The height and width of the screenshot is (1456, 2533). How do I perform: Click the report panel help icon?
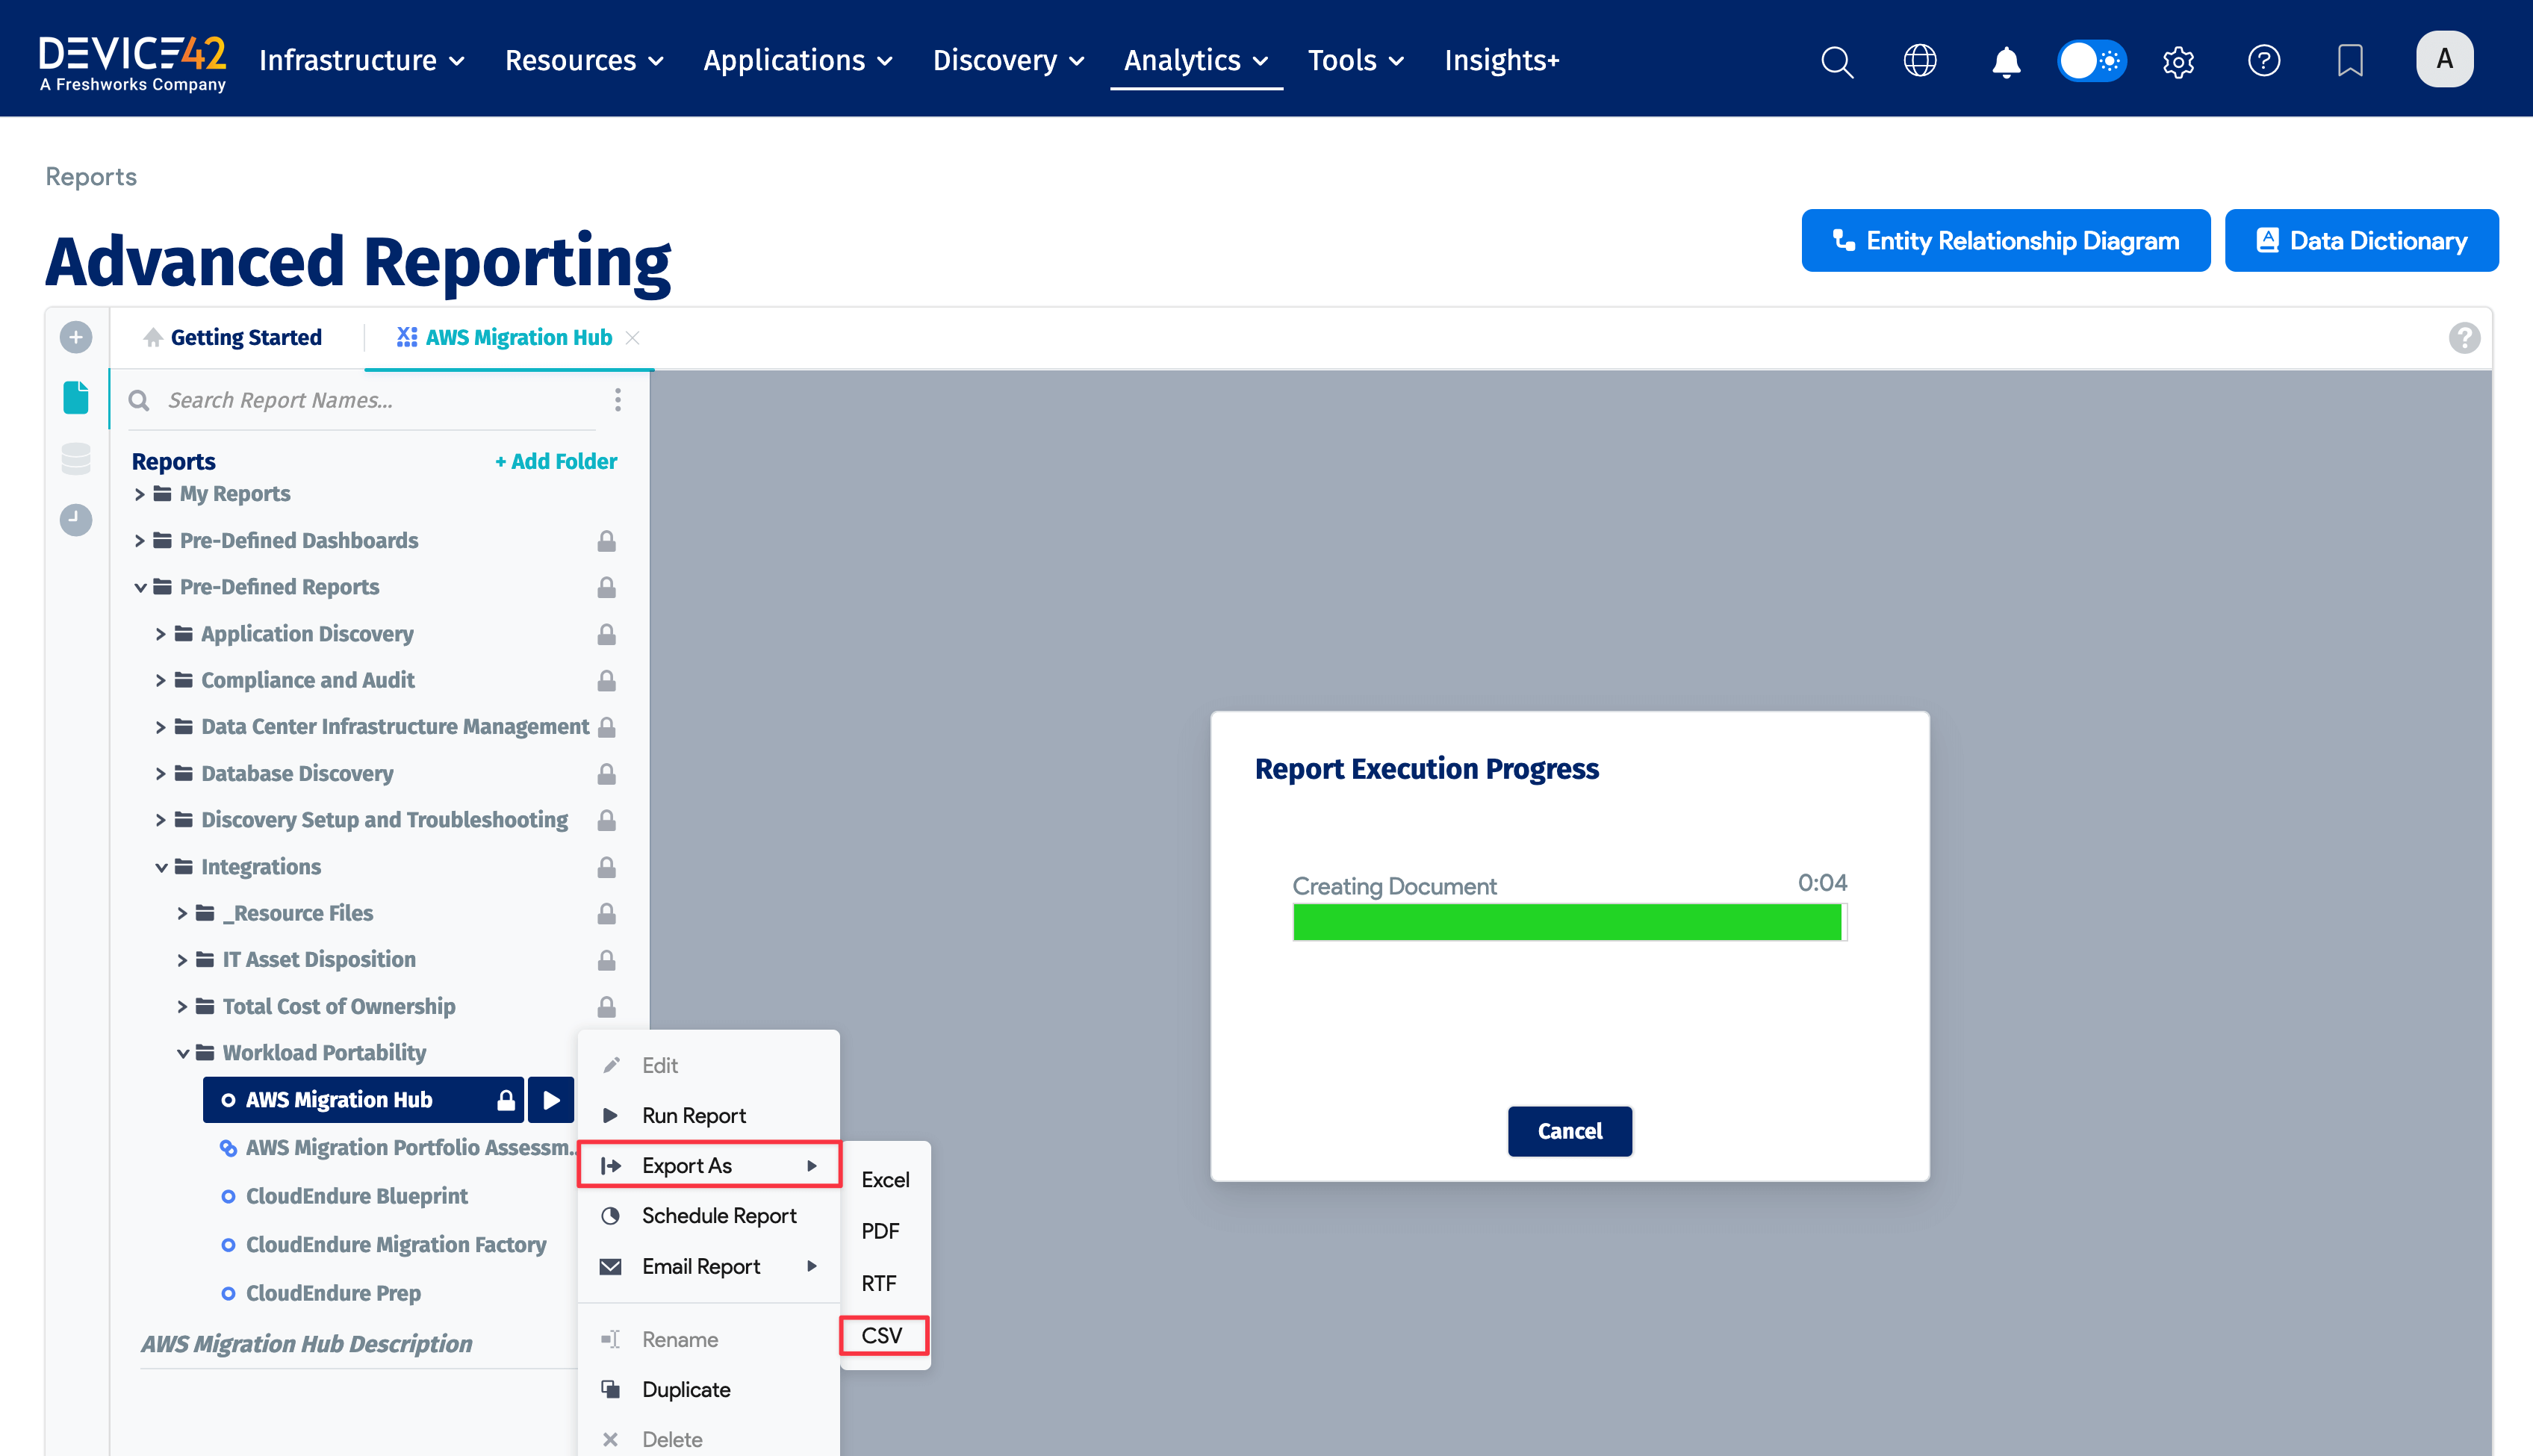[2464, 338]
